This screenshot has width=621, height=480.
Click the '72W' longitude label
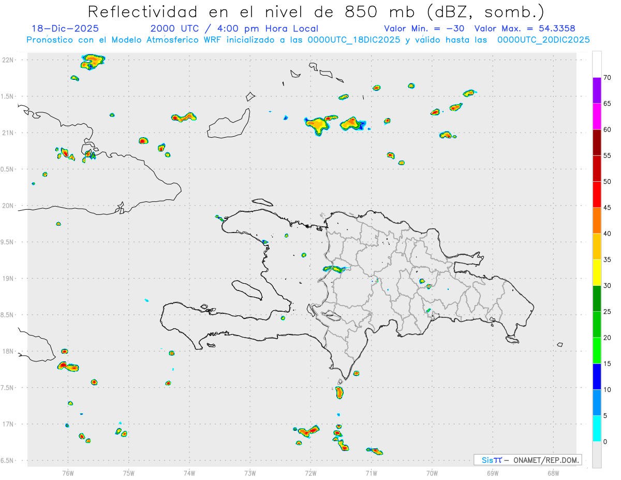click(310, 473)
